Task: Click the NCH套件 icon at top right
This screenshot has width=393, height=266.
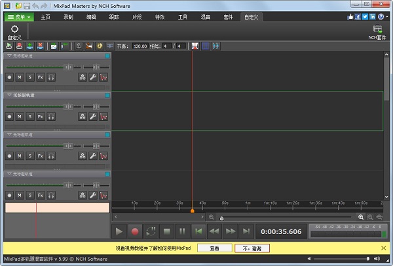Action: (377, 29)
